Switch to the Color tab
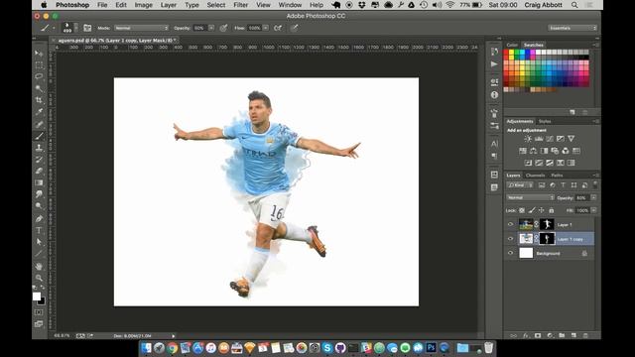The image size is (635, 357). pyautogui.click(x=512, y=45)
